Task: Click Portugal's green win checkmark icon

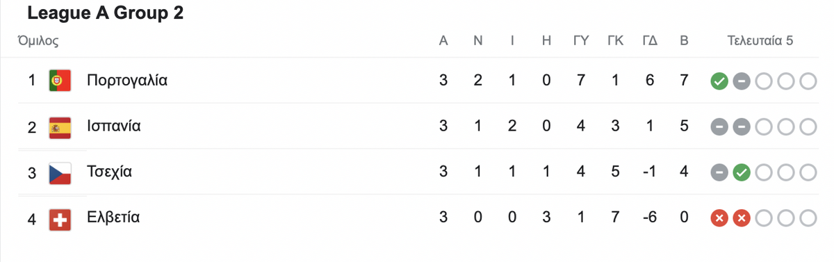Action: point(719,82)
